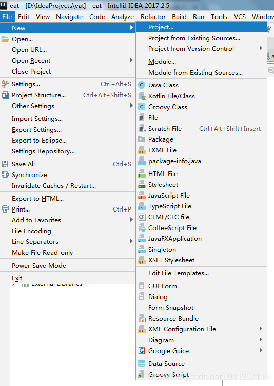
Task: Click the Data Source database icon
Action: pyautogui.click(x=142, y=363)
